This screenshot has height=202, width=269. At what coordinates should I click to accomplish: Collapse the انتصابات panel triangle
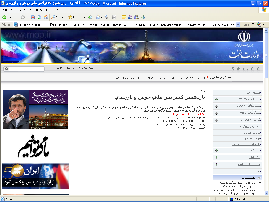point(259,178)
